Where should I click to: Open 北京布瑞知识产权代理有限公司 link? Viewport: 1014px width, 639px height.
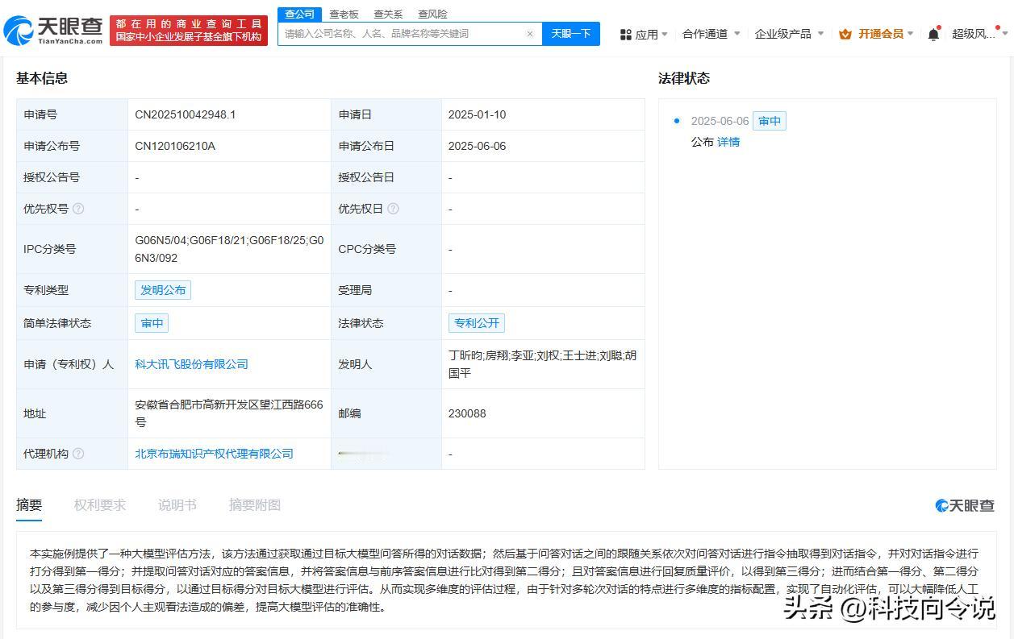(x=214, y=454)
